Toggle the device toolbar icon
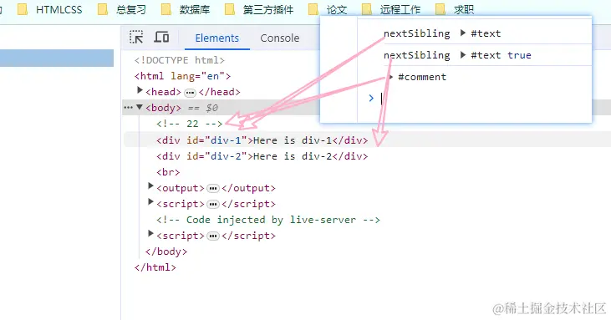 [161, 37]
